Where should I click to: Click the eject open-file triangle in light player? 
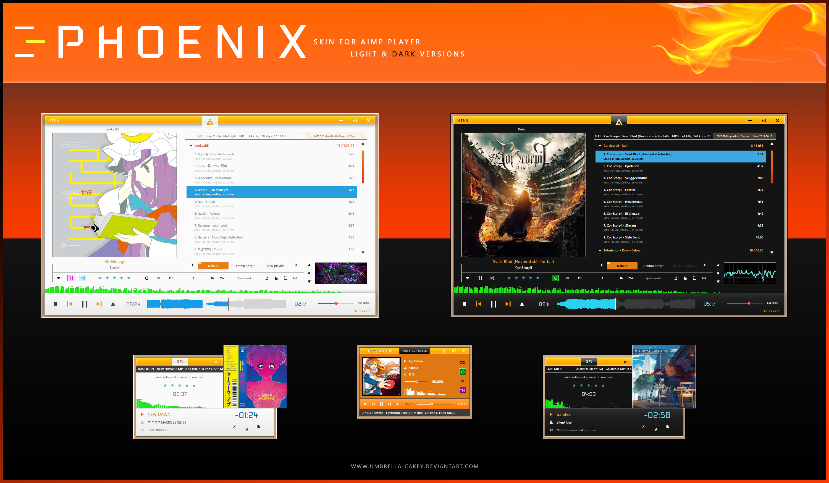[113, 304]
